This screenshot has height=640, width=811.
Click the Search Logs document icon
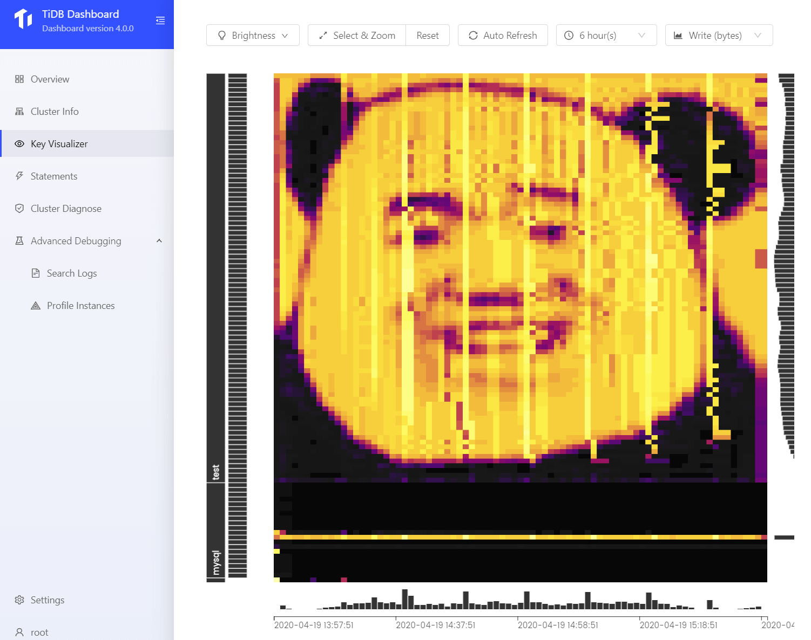pos(36,273)
